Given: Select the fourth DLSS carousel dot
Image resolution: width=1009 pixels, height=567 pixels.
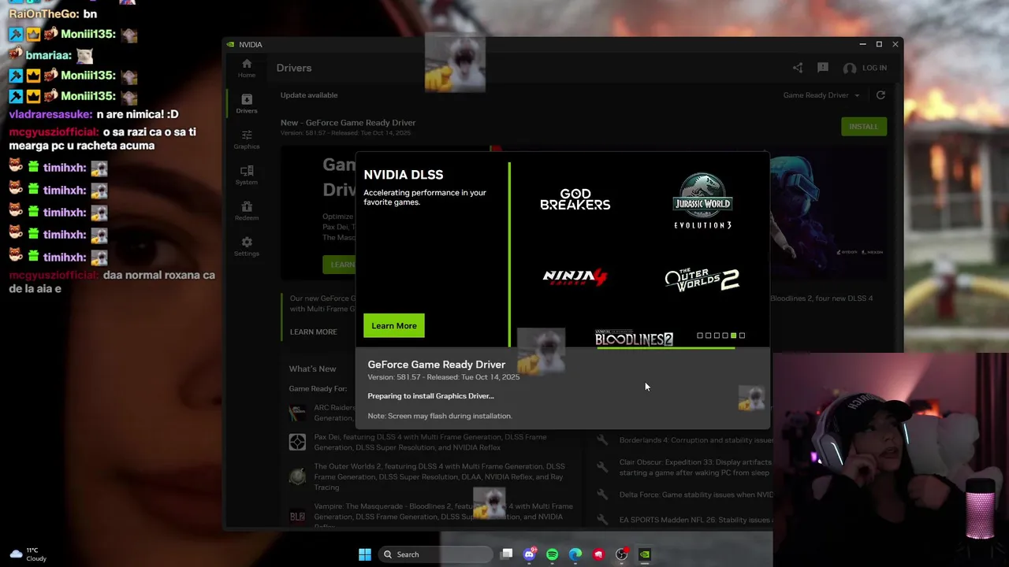Looking at the screenshot, I should [x=725, y=335].
